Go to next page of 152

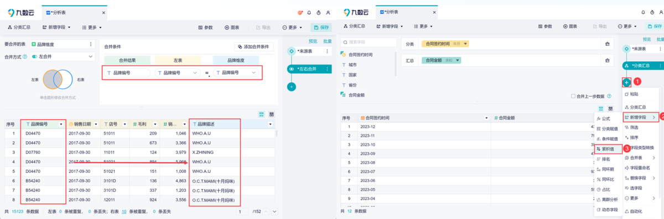(x=274, y=211)
